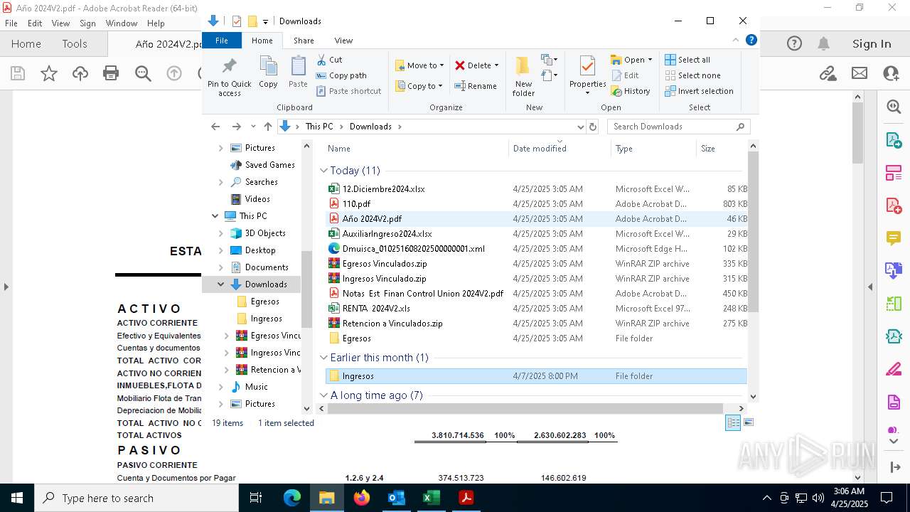The height and width of the screenshot is (512, 910).
Task: Collapse the Today (11) group
Action: tap(324, 171)
